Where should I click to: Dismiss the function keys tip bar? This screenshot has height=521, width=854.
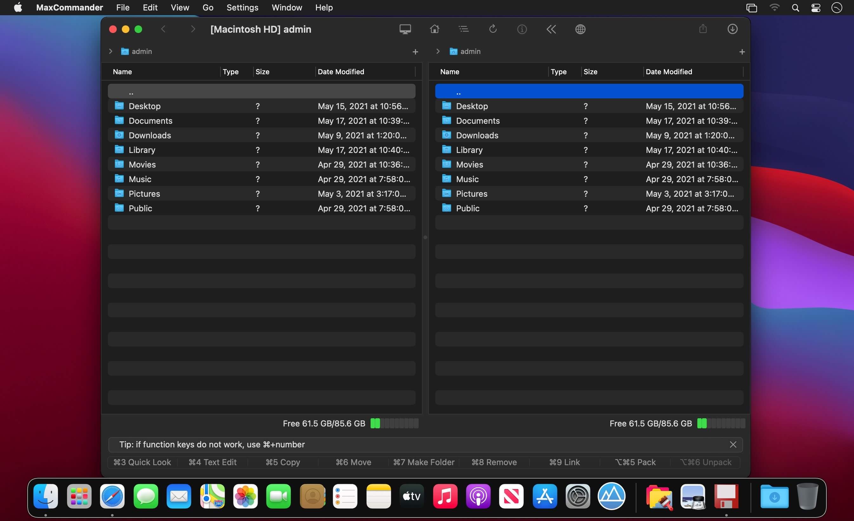[x=733, y=445]
